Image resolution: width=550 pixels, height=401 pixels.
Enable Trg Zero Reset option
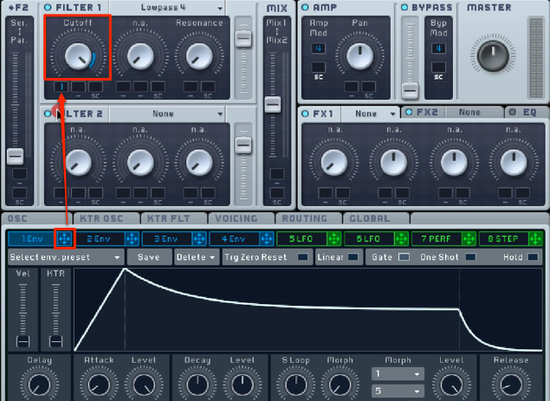tap(302, 257)
